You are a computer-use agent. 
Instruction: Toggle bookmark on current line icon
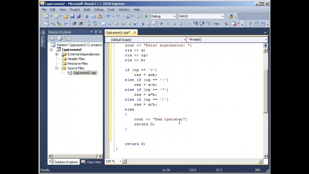(104, 24)
